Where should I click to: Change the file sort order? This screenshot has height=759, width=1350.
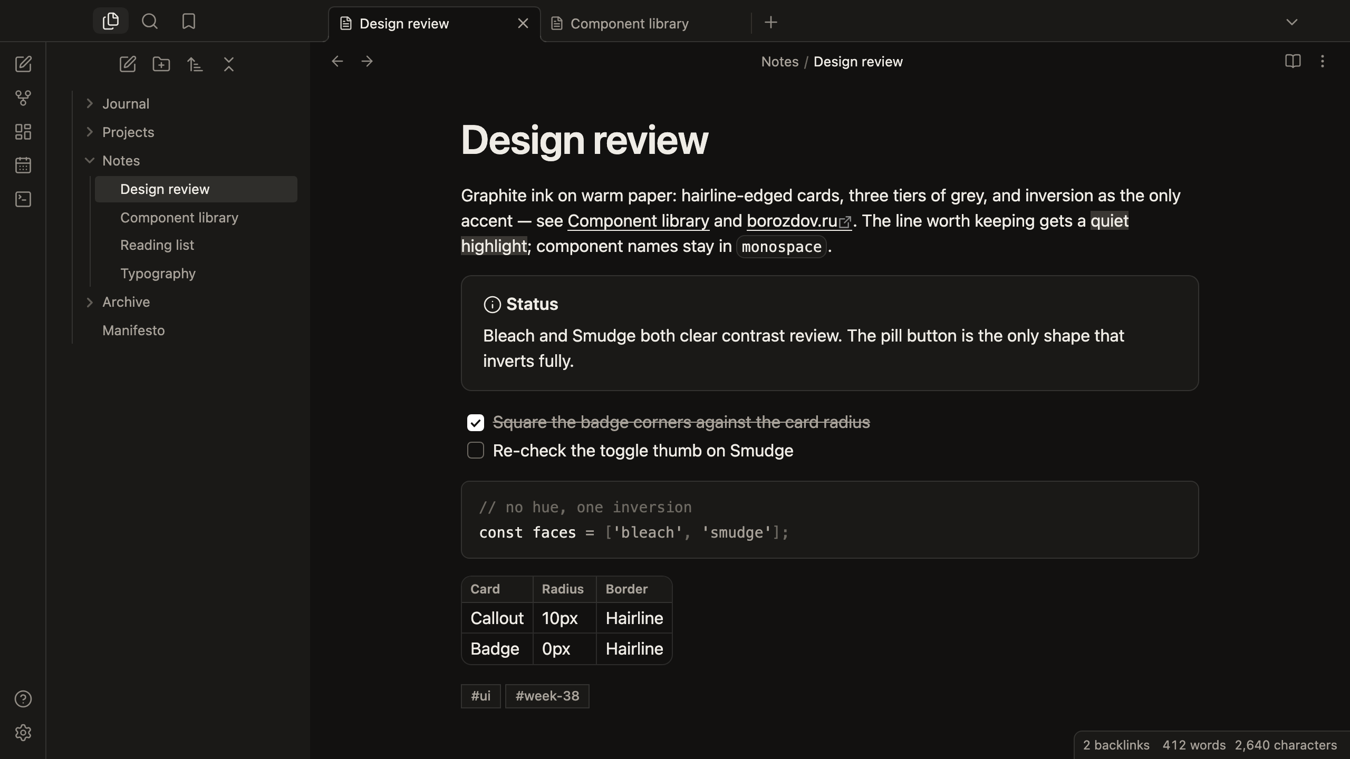(x=195, y=64)
